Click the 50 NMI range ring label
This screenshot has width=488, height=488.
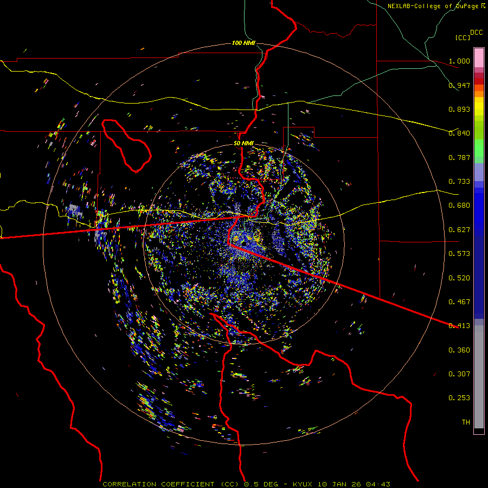click(243, 143)
